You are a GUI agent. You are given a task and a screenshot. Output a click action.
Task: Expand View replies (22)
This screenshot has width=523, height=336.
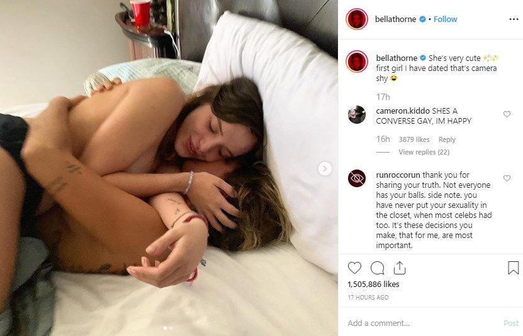424,152
